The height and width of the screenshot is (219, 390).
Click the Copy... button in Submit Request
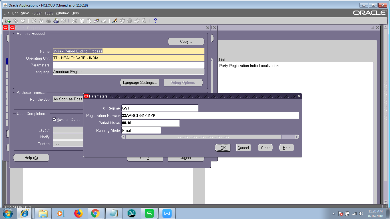[186, 42]
